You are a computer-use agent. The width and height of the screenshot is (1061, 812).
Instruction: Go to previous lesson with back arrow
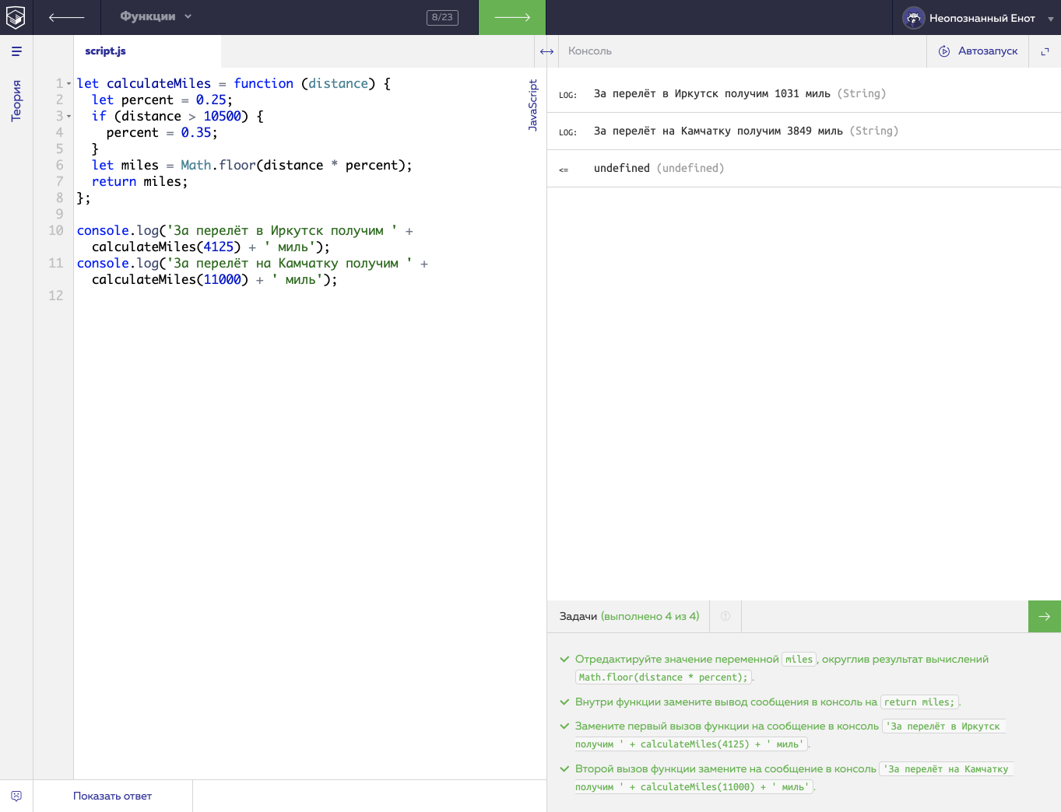66,17
